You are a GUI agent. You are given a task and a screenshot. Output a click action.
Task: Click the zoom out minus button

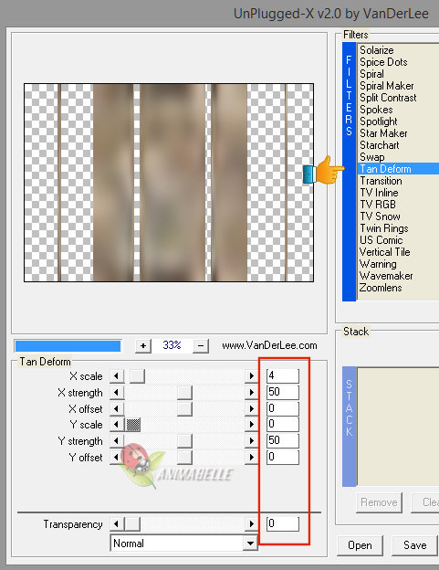tap(201, 345)
